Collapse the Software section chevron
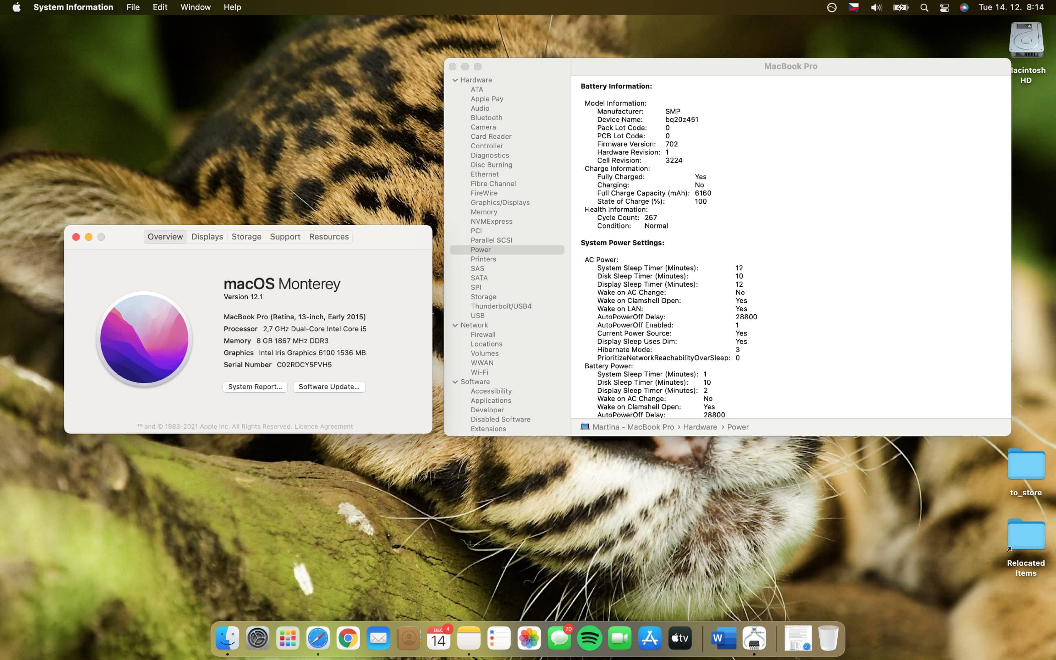 click(455, 382)
